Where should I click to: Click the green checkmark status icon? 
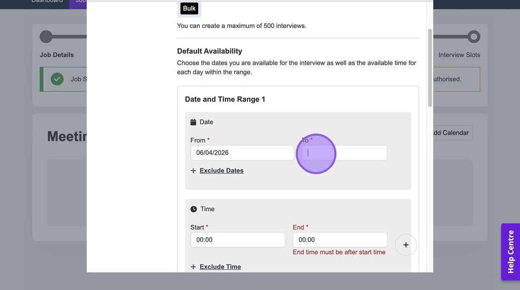click(57, 79)
